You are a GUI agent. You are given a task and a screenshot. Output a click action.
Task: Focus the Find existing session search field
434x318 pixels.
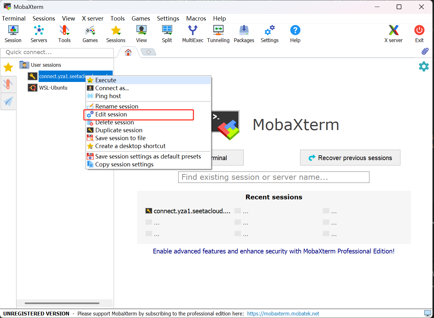point(274,177)
